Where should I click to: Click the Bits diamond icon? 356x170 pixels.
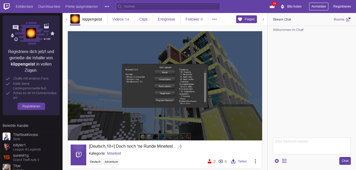283,6
